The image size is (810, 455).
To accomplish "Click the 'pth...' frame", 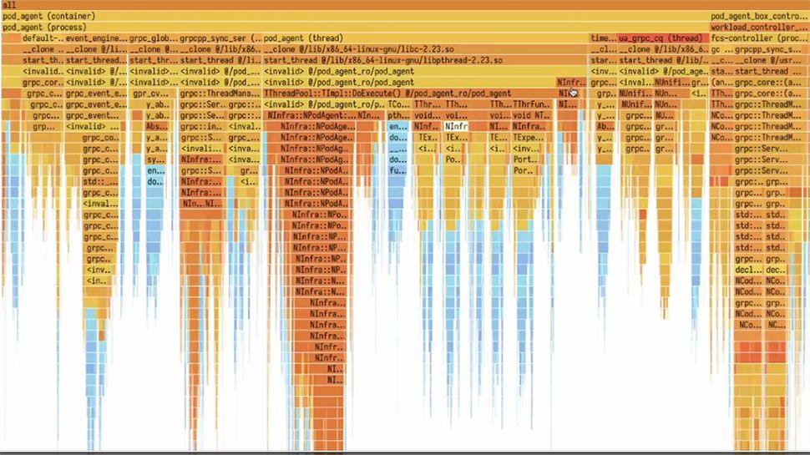I will point(397,115).
